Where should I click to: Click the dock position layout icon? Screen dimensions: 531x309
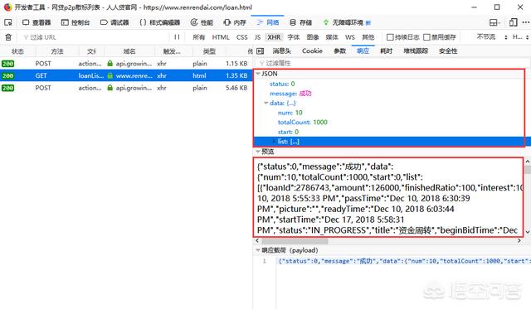(x=494, y=22)
